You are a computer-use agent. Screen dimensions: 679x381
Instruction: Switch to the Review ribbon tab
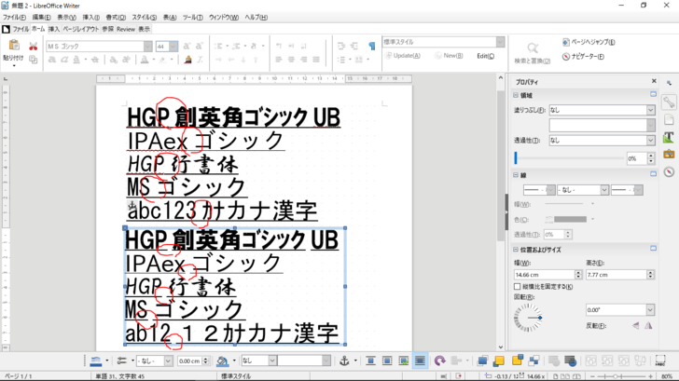click(126, 29)
